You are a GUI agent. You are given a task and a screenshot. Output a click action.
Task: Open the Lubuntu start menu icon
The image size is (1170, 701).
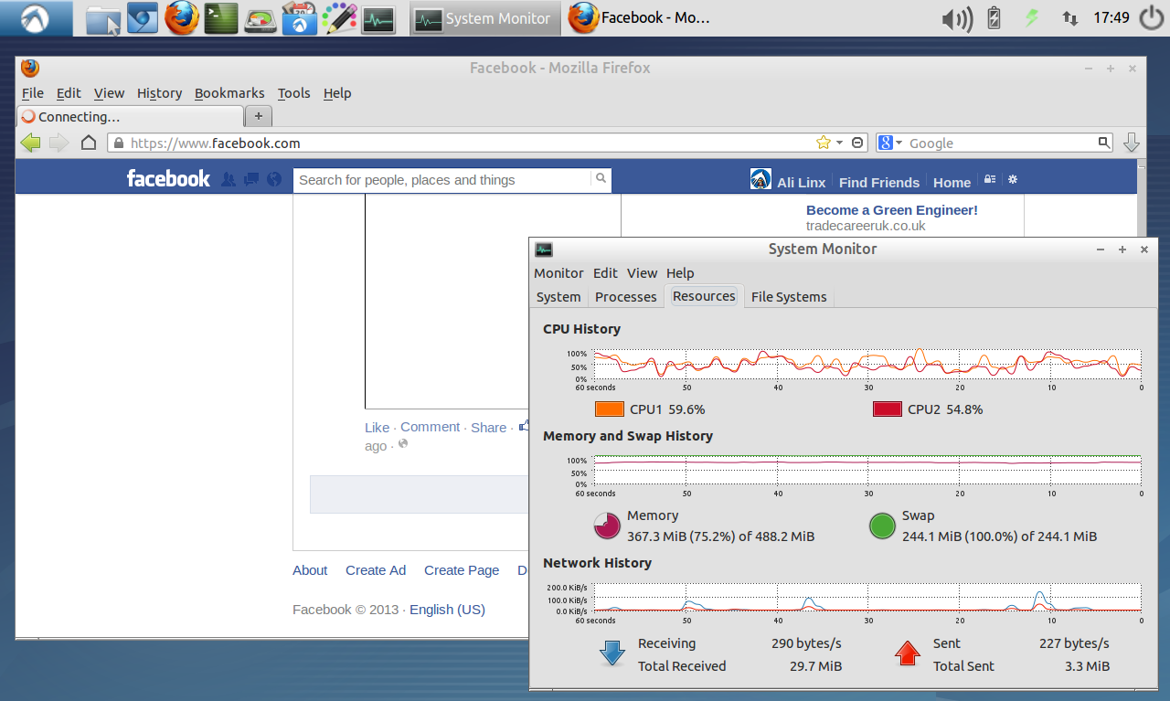(x=37, y=17)
